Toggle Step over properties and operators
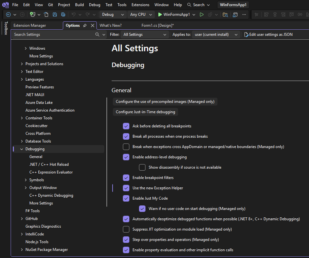309x258 pixels. coord(126,240)
